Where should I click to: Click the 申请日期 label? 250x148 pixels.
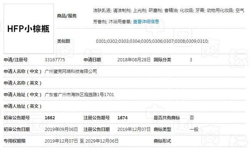point(92,60)
